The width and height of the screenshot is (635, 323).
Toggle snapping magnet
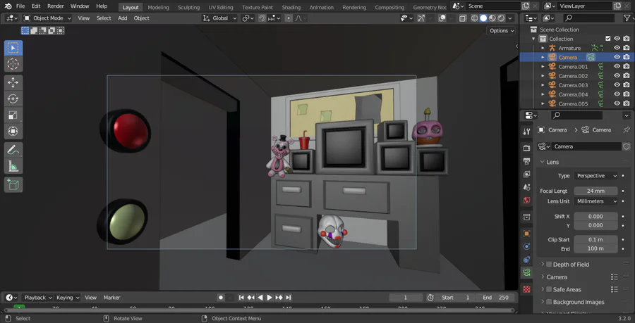point(262,18)
